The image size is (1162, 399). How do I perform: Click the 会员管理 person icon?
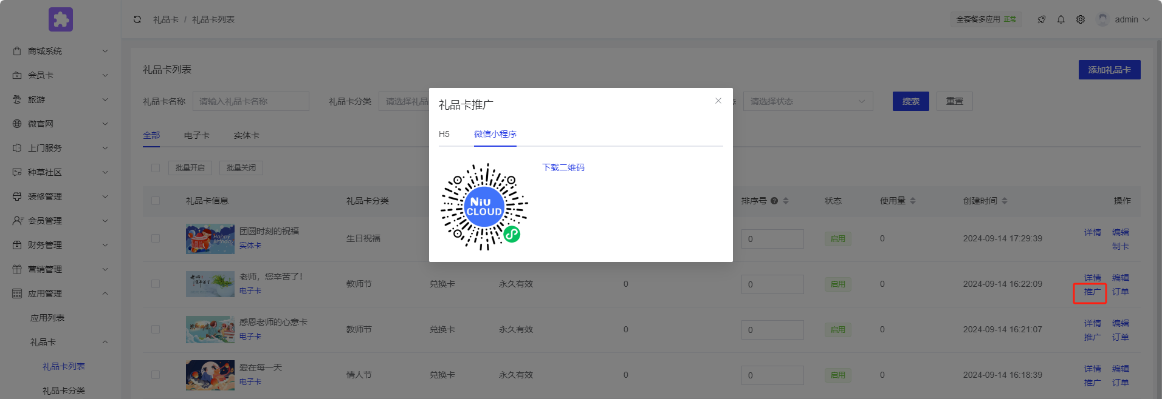click(x=18, y=221)
